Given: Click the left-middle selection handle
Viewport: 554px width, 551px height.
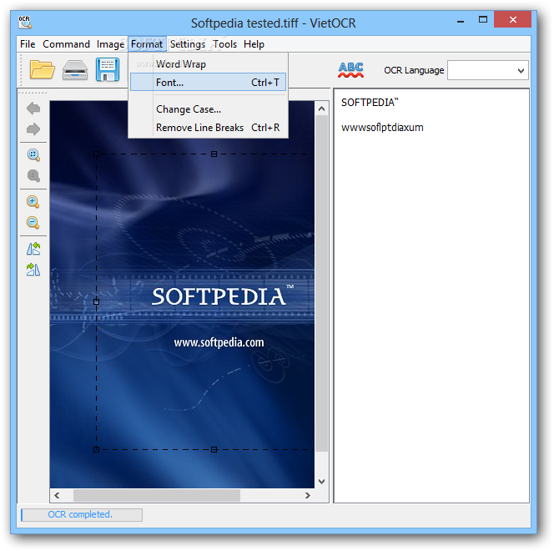Looking at the screenshot, I should [x=96, y=302].
